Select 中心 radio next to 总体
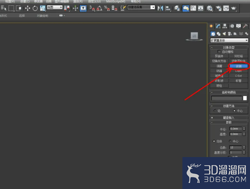Image resolution: width=250 pixels, height=189 pixels. tap(230, 141)
